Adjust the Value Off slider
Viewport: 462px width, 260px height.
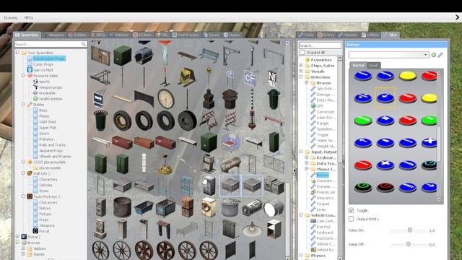pyautogui.click(x=409, y=244)
